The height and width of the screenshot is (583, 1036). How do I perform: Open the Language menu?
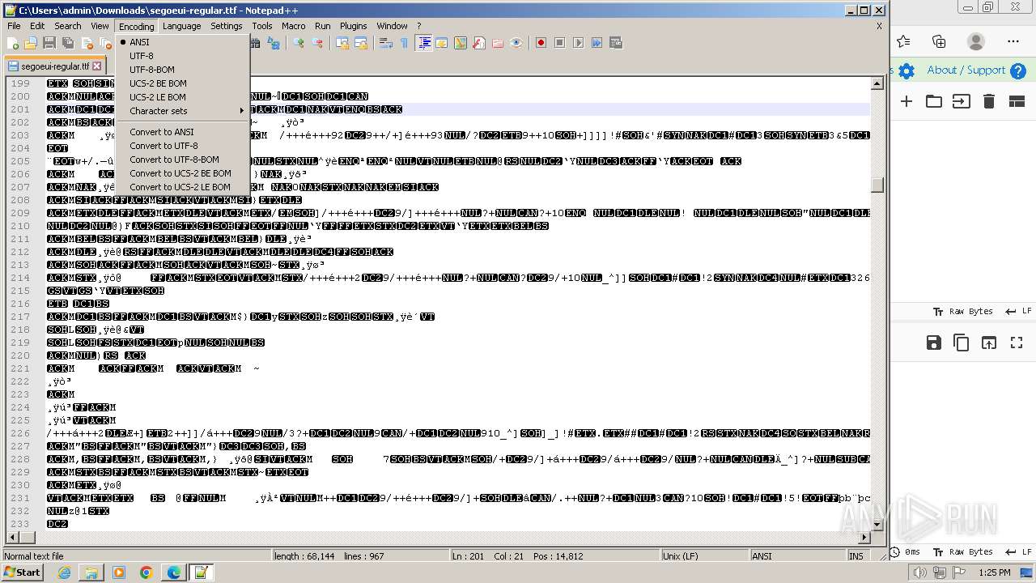[181, 26]
